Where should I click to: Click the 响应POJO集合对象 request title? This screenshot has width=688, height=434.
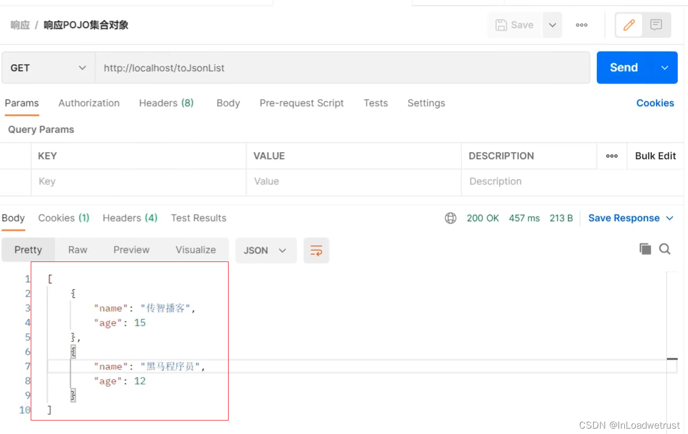[x=86, y=25]
